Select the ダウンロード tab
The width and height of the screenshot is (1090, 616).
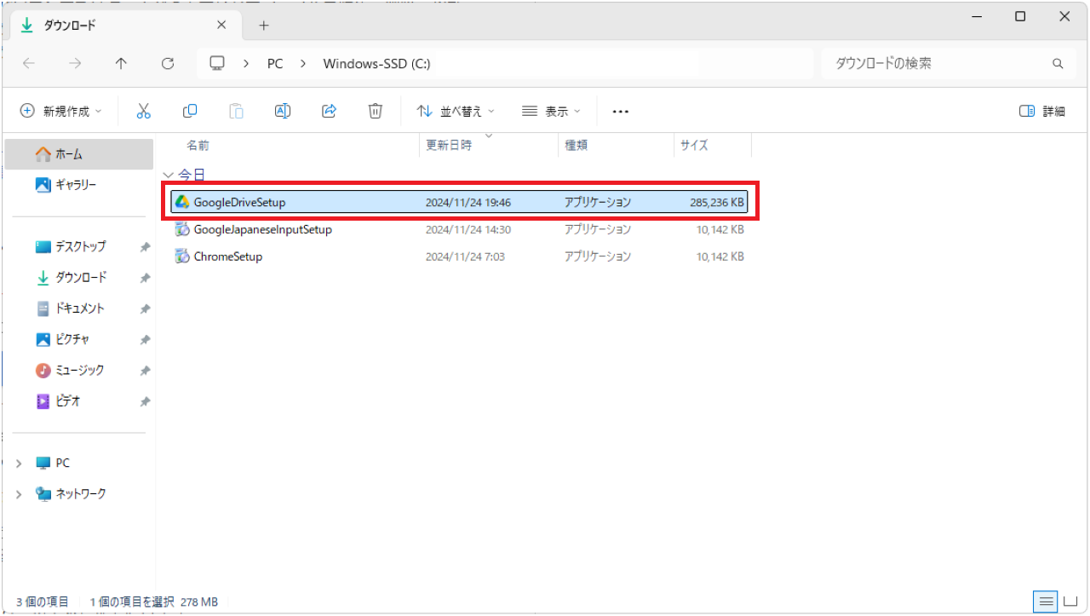coord(123,26)
